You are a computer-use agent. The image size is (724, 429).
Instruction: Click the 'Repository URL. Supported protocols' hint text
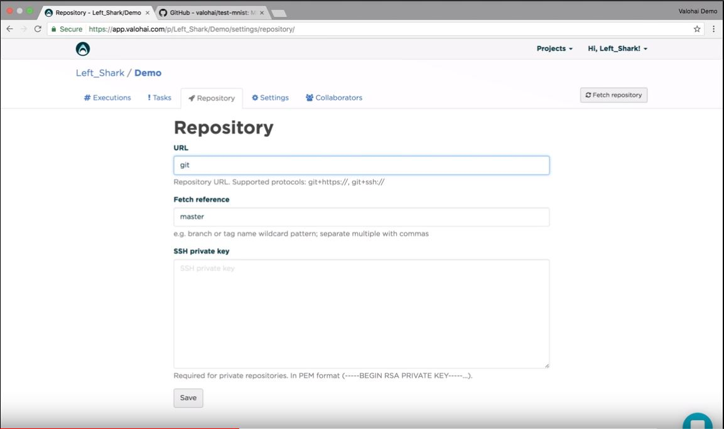pos(279,182)
